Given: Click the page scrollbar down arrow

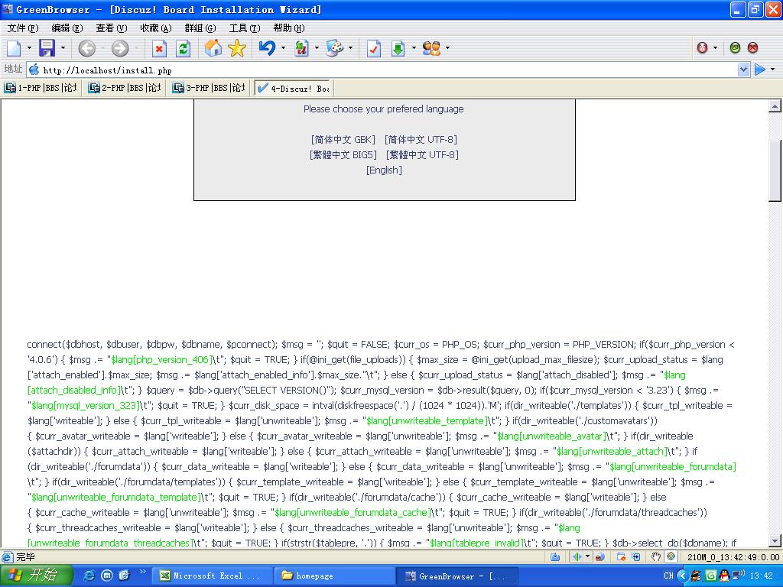Looking at the screenshot, I should pos(775,540).
